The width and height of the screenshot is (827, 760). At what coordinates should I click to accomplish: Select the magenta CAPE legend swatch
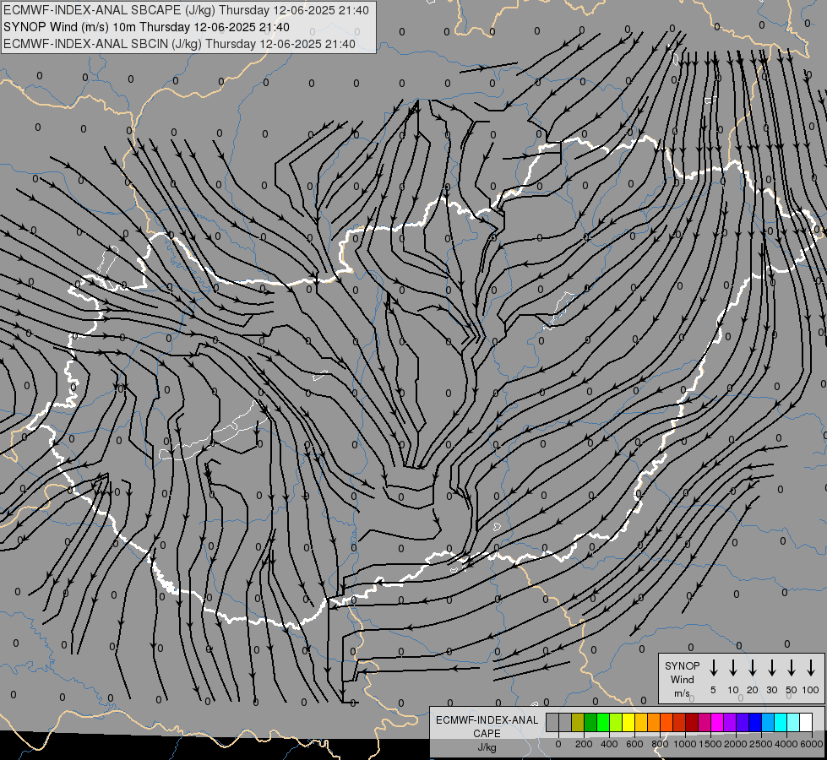click(x=718, y=722)
